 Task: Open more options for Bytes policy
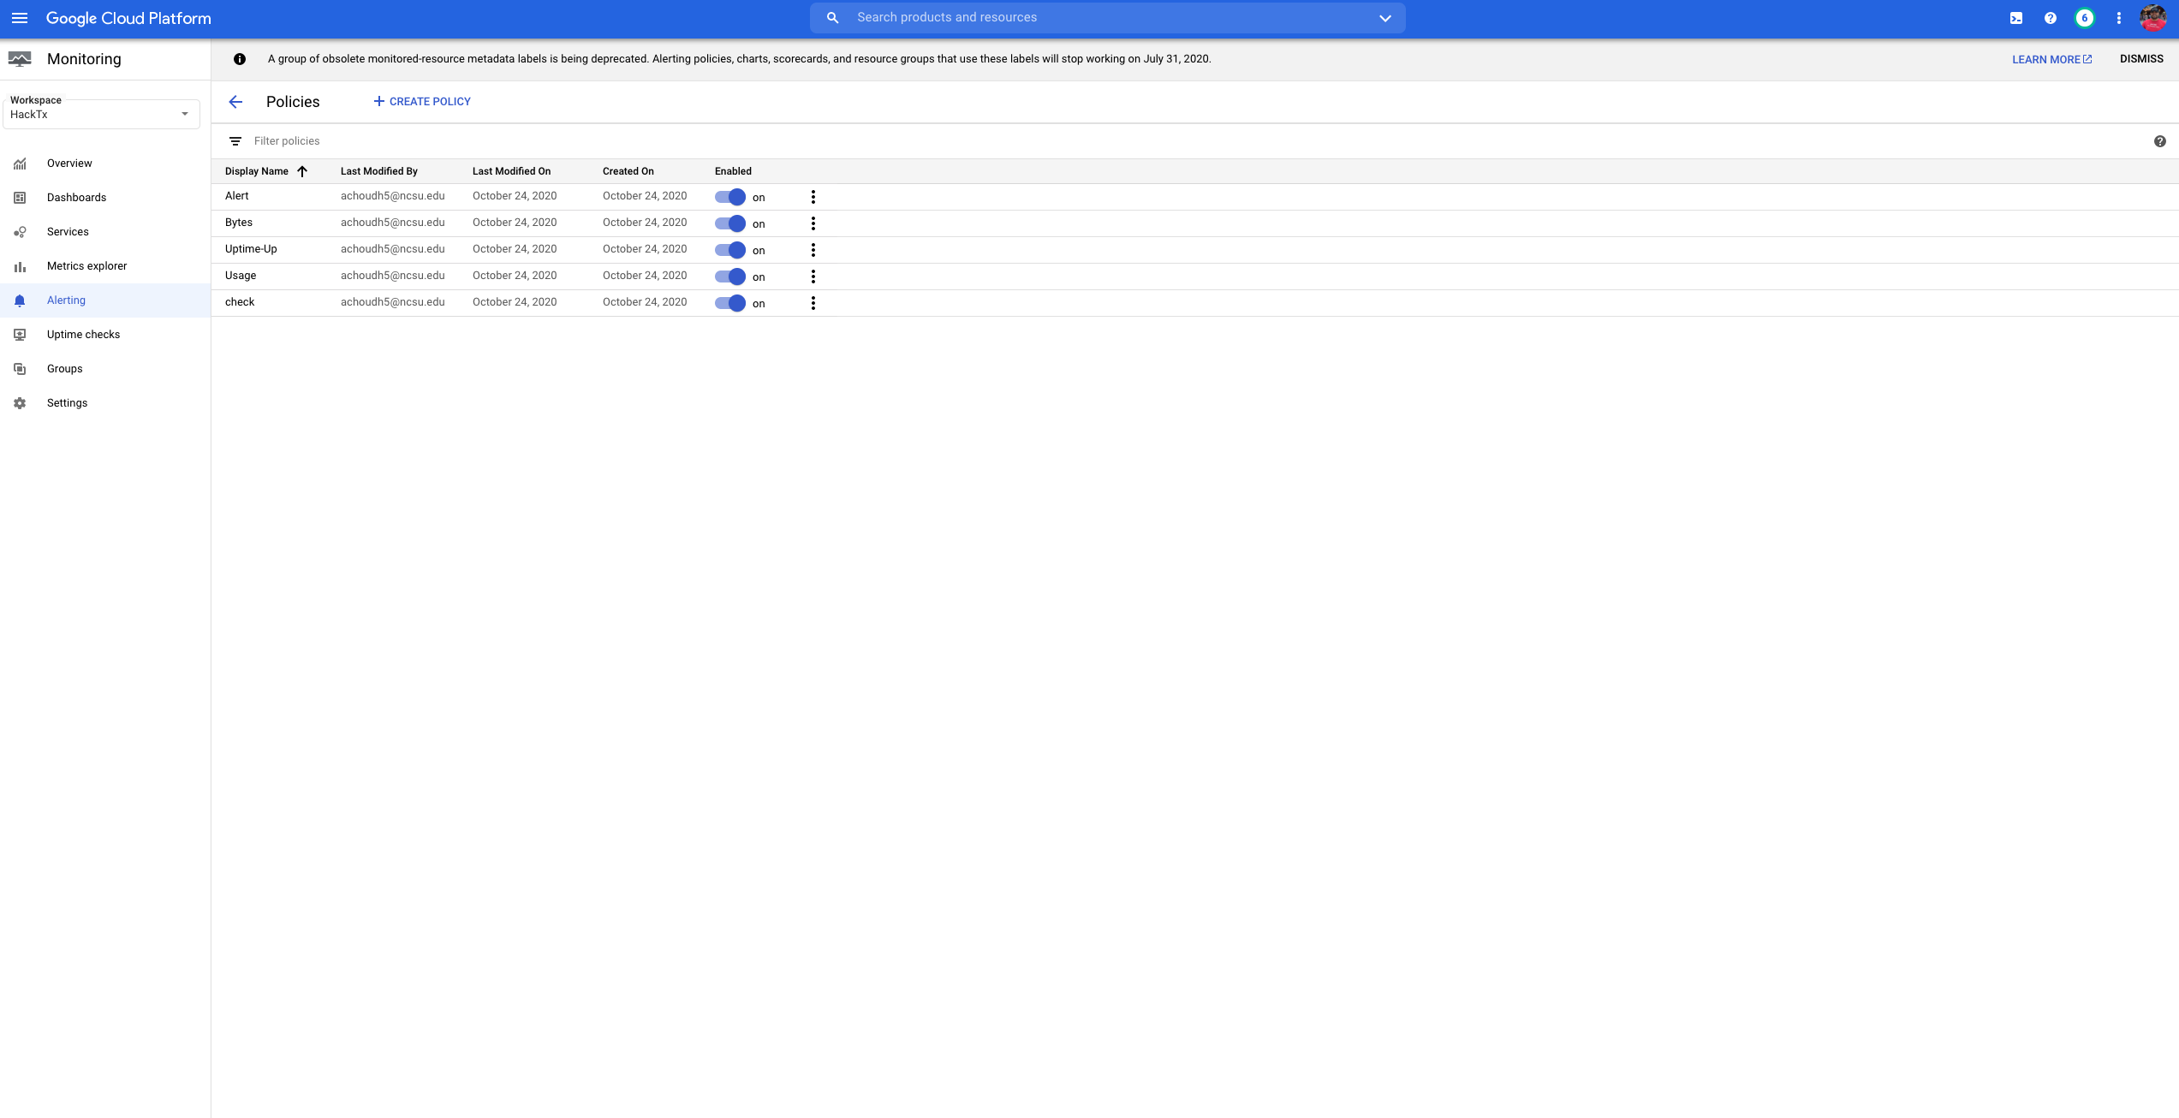813,223
